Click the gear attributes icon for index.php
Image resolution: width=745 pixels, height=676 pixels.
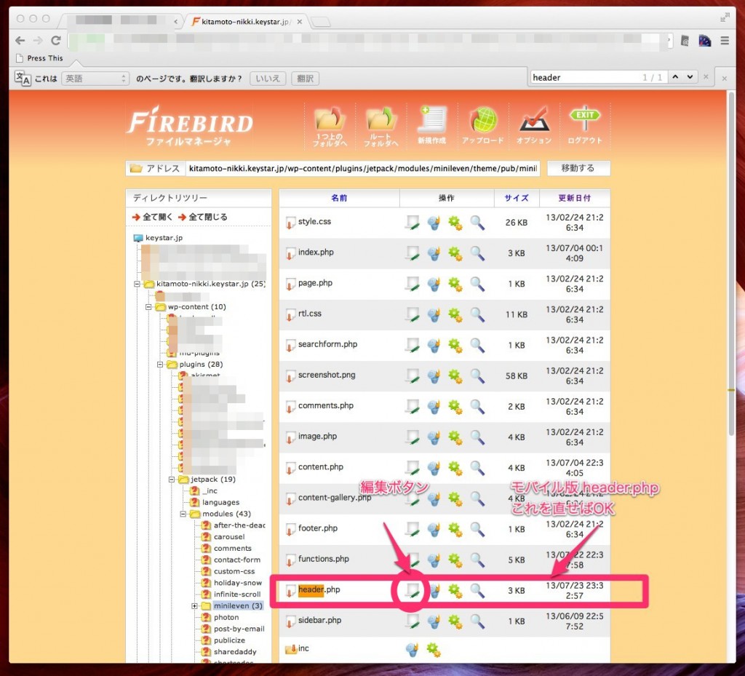(455, 252)
